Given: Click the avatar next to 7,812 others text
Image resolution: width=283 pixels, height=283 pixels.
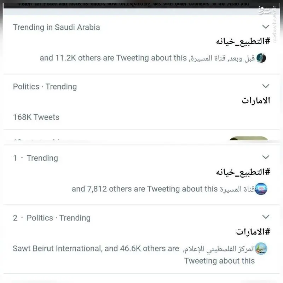Looking at the screenshot, I should click(x=261, y=189).
